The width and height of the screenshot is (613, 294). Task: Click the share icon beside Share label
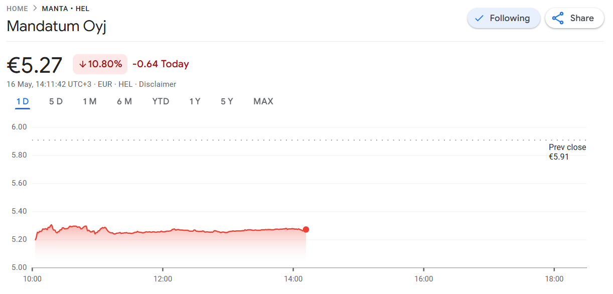coord(558,18)
